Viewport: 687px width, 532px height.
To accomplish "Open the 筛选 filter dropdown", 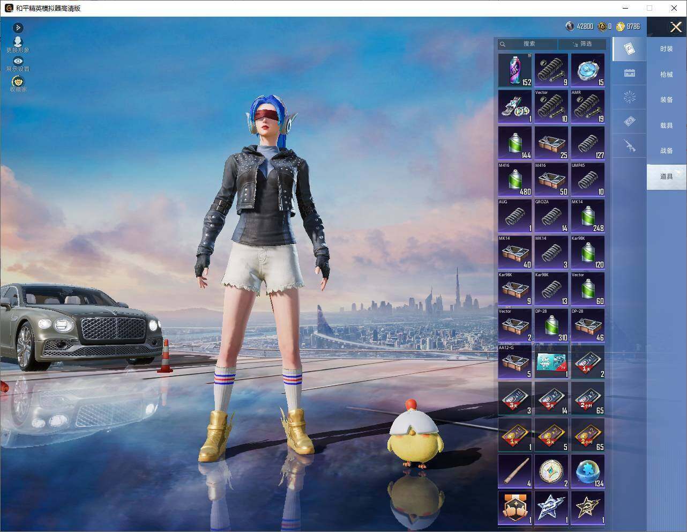I will 583,44.
